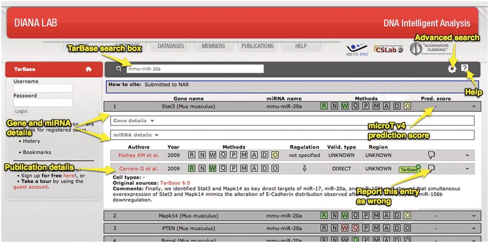This screenshot has height=243, width=489.
Task: Expand the Foshay KM publication row
Action: click(467, 155)
